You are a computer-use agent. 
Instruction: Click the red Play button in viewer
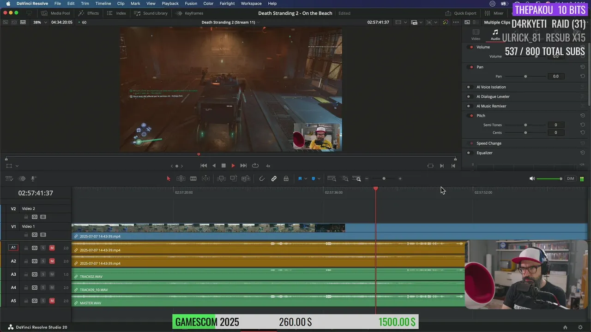[233, 166]
